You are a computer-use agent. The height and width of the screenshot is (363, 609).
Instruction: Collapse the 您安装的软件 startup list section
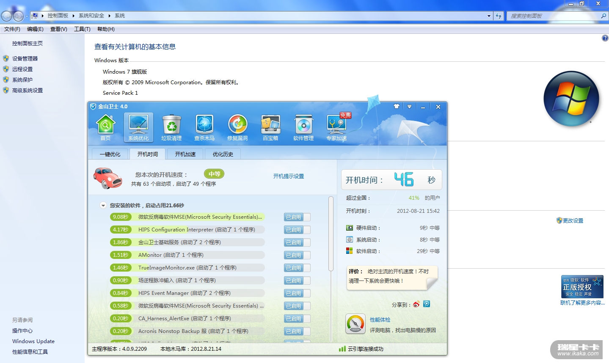pos(103,206)
